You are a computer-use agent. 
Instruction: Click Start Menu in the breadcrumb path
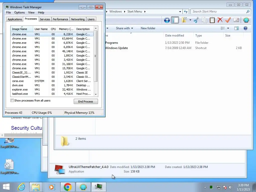[x=134, y=11]
